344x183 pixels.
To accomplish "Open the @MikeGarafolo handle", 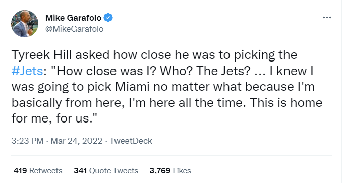I will coord(74,29).
